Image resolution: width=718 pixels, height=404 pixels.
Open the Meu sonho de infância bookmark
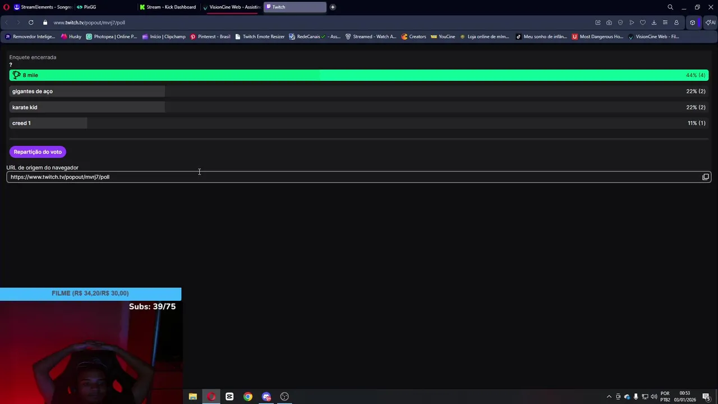click(541, 36)
